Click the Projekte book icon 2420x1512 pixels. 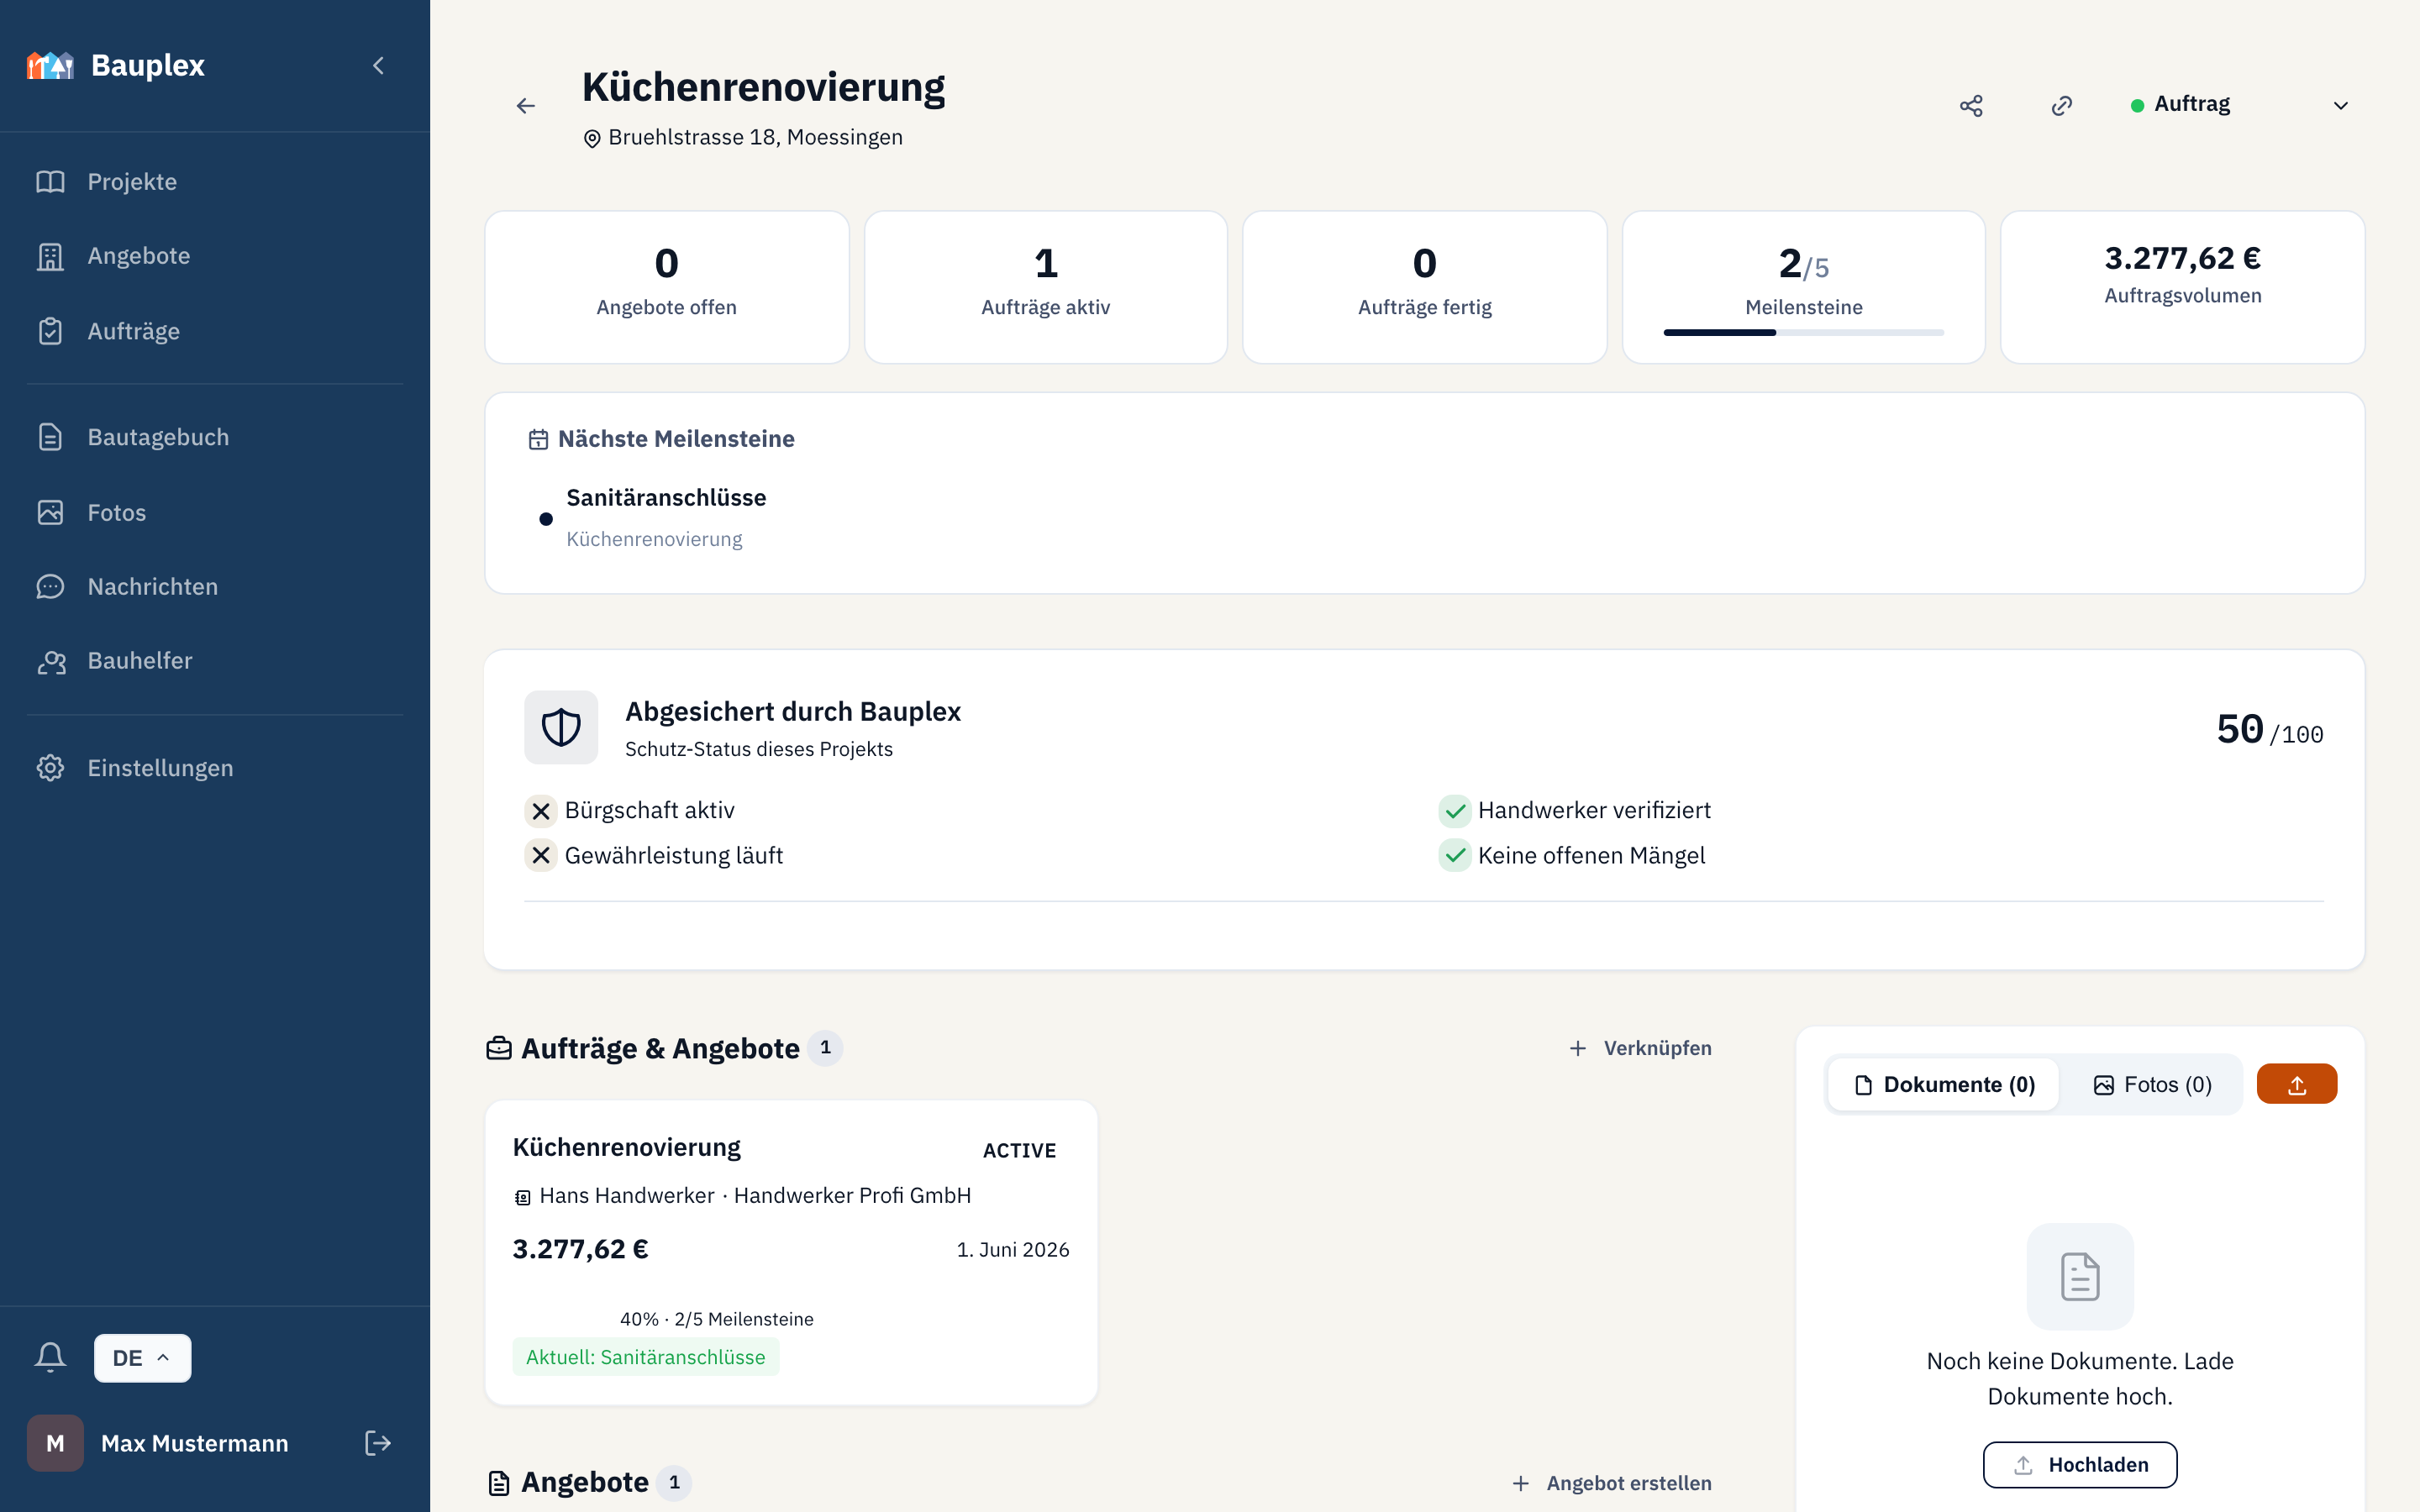[x=50, y=181]
